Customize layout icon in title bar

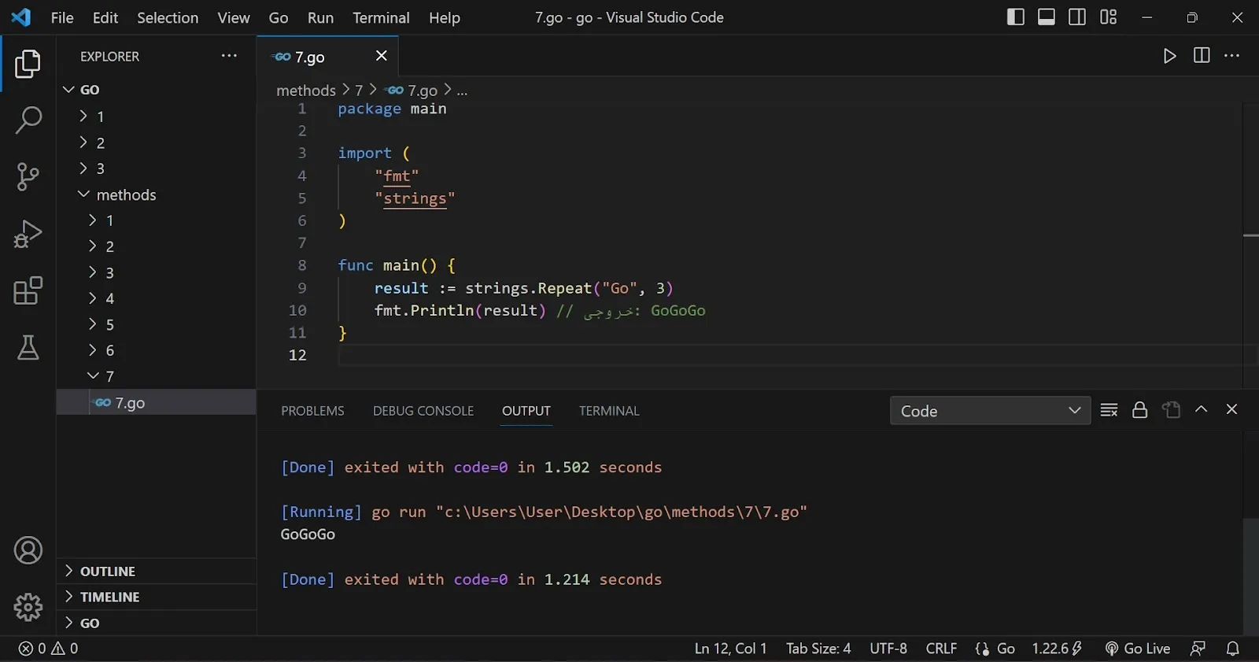tap(1108, 17)
